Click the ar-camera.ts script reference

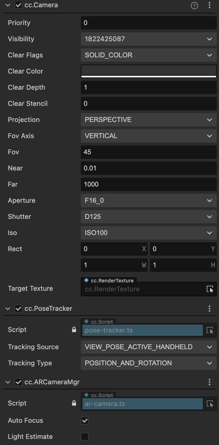tap(143, 404)
